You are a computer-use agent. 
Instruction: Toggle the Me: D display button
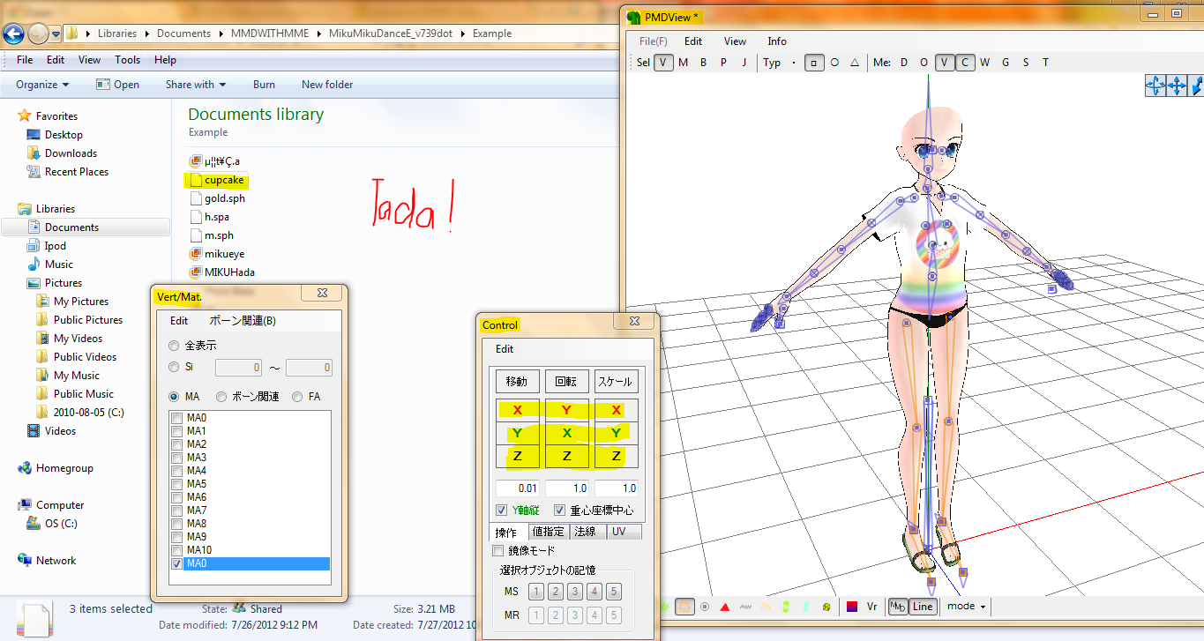point(904,63)
